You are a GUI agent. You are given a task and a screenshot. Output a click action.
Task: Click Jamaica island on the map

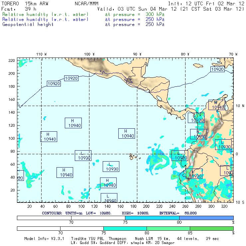pyautogui.click(x=198, y=65)
